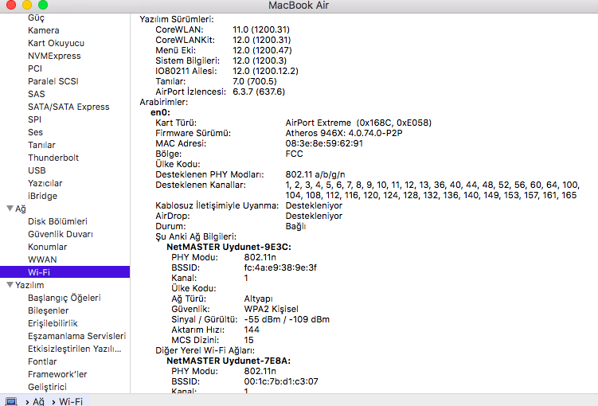
Task: Collapse the Ağ section disclosure triangle
Action: pyautogui.click(x=9, y=209)
